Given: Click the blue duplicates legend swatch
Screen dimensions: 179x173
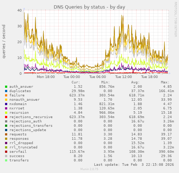Looking at the screenshot, I should [6, 91].
